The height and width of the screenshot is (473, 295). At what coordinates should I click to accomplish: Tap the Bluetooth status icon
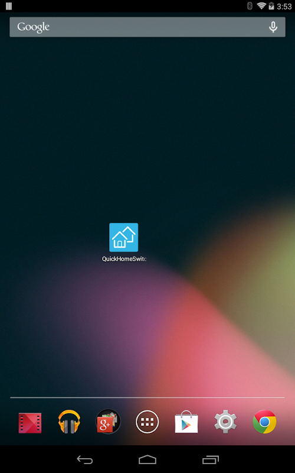point(250,6)
